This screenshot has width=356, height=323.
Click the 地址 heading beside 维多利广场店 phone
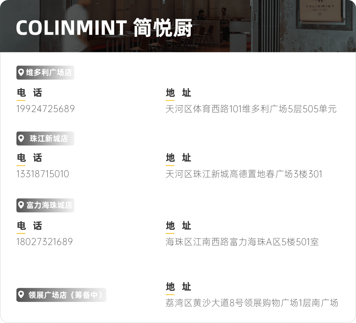click(x=178, y=93)
